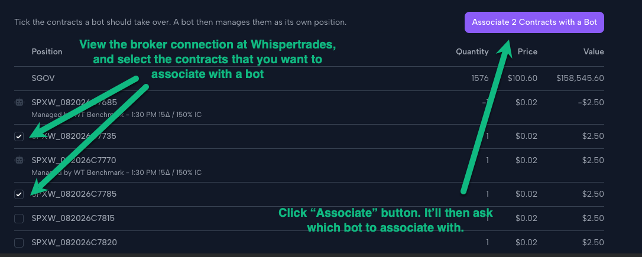Viewport: 642px width, 257px height.
Task: Click Managed by WT Benchmark text under C7685
Action: pos(116,115)
